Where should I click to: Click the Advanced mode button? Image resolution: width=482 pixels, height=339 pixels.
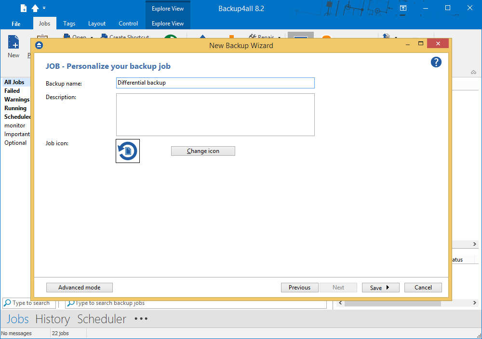pyautogui.click(x=80, y=288)
